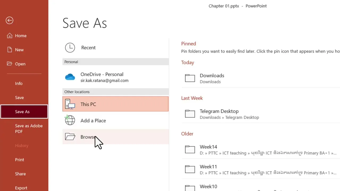Open the Share page
The height and width of the screenshot is (191, 340).
coord(24,174)
